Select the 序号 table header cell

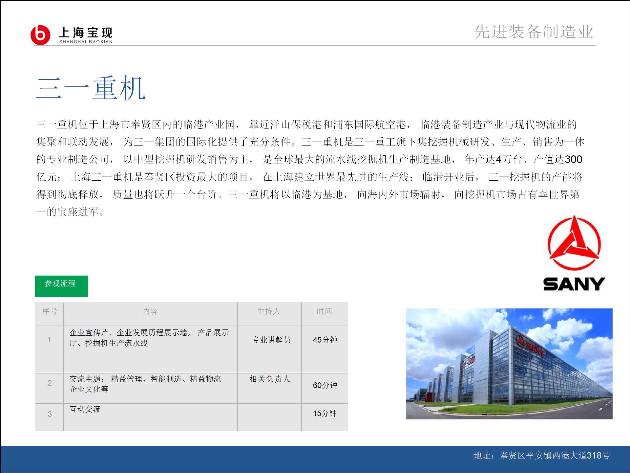50,314
